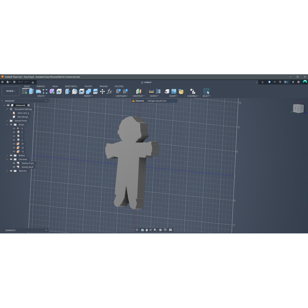
Task: Show the Stanley Back canvas
Action: pyautogui.click(x=14, y=167)
